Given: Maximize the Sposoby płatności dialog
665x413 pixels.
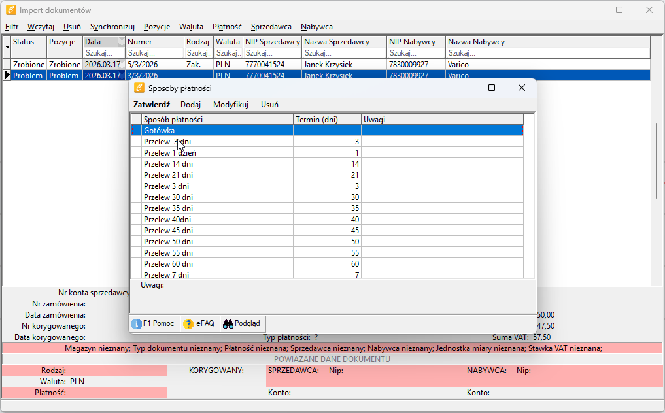Looking at the screenshot, I should (492, 88).
